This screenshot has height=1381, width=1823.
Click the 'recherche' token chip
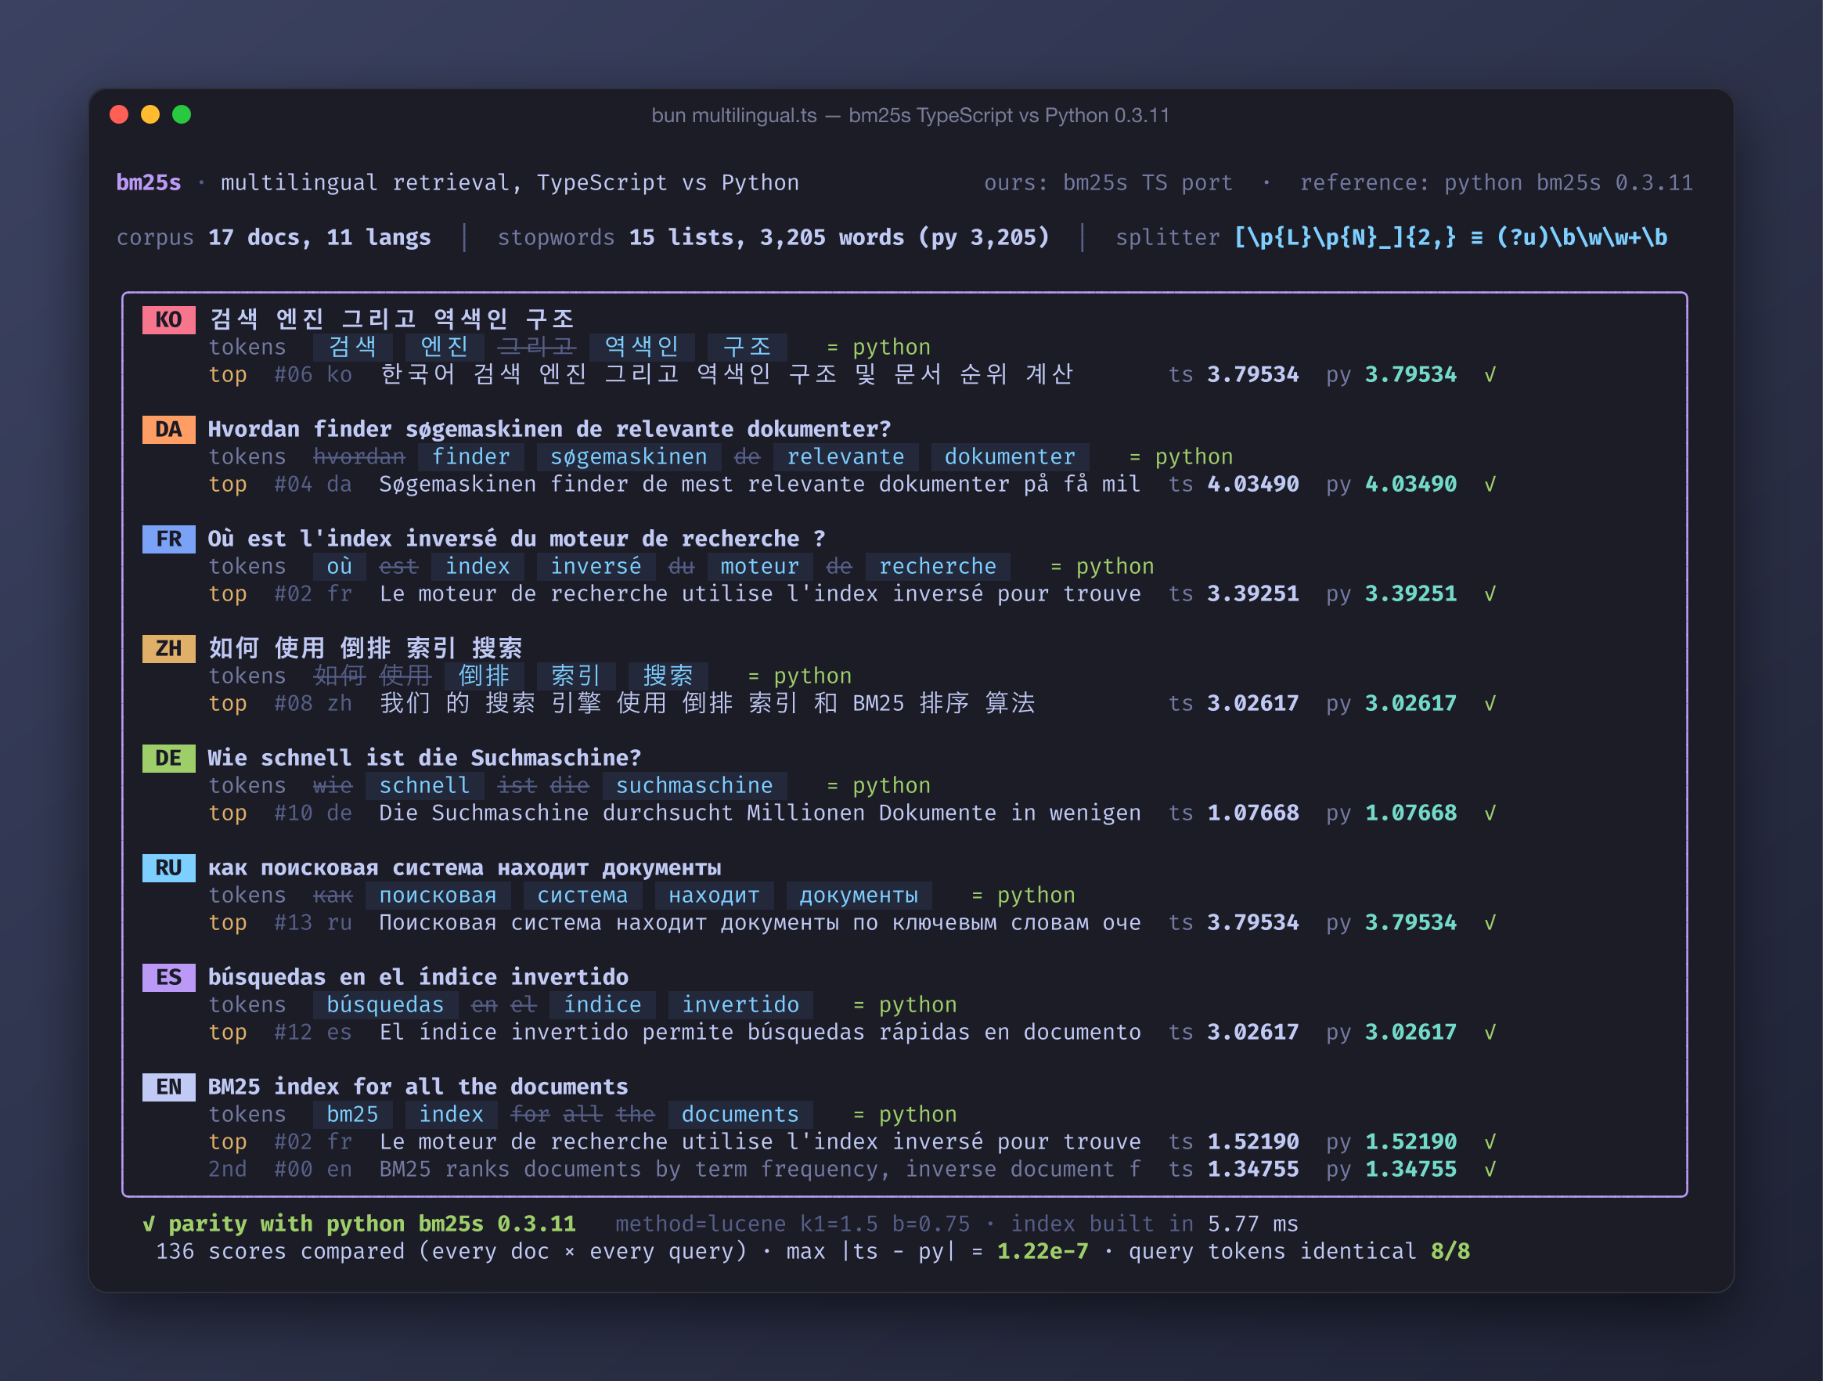(x=938, y=567)
